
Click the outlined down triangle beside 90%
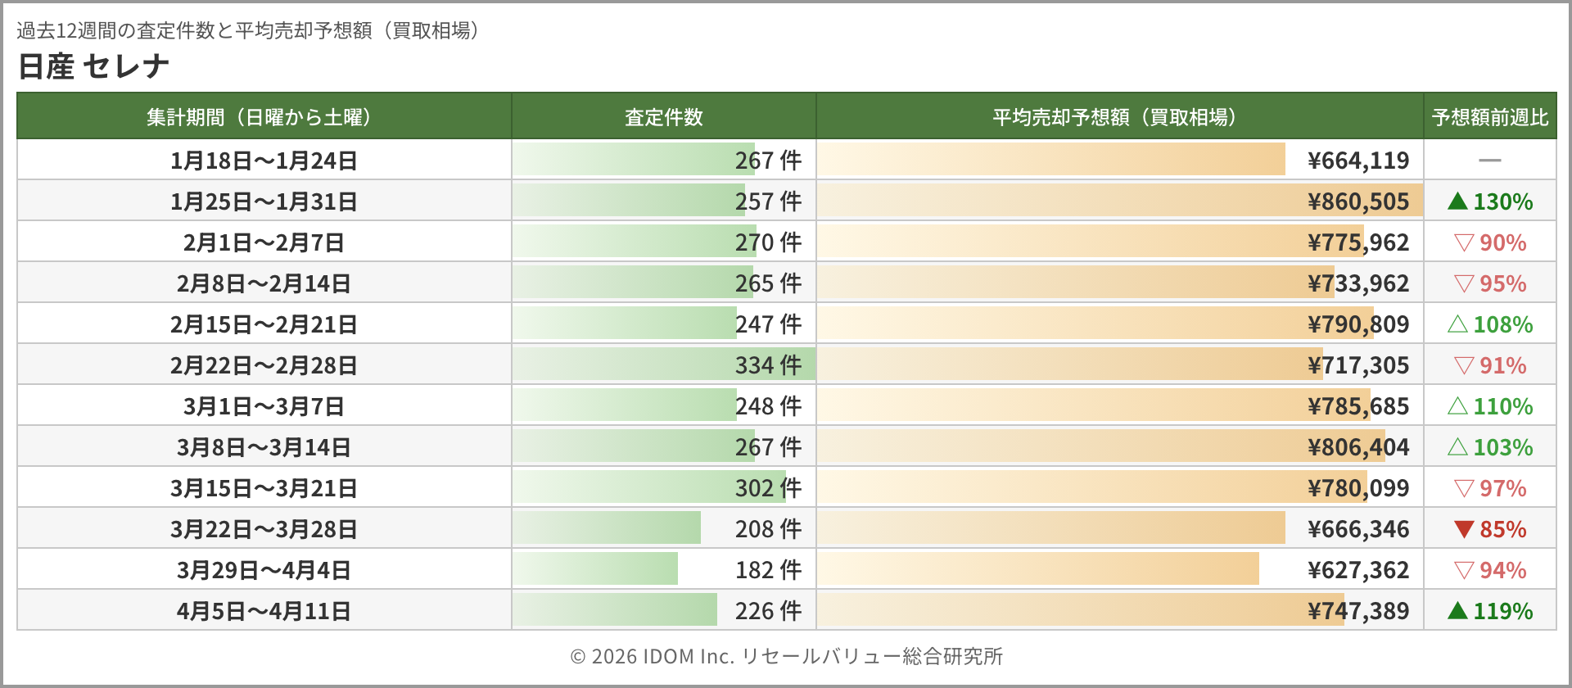pos(1464,242)
